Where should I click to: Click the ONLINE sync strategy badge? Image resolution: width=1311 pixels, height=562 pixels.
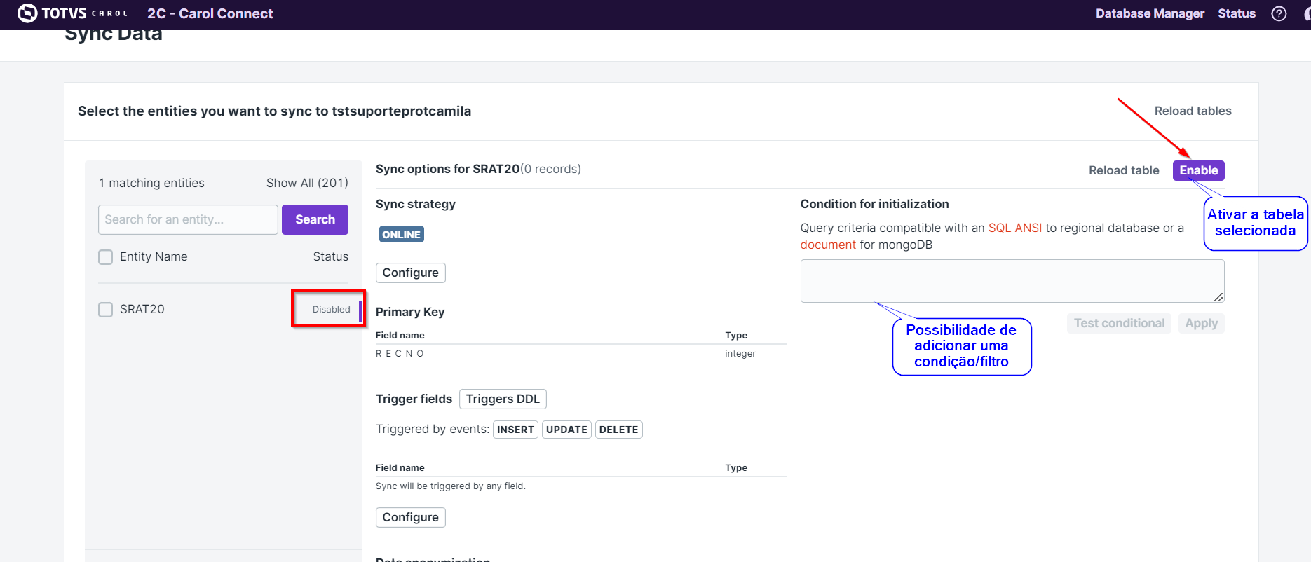401,235
